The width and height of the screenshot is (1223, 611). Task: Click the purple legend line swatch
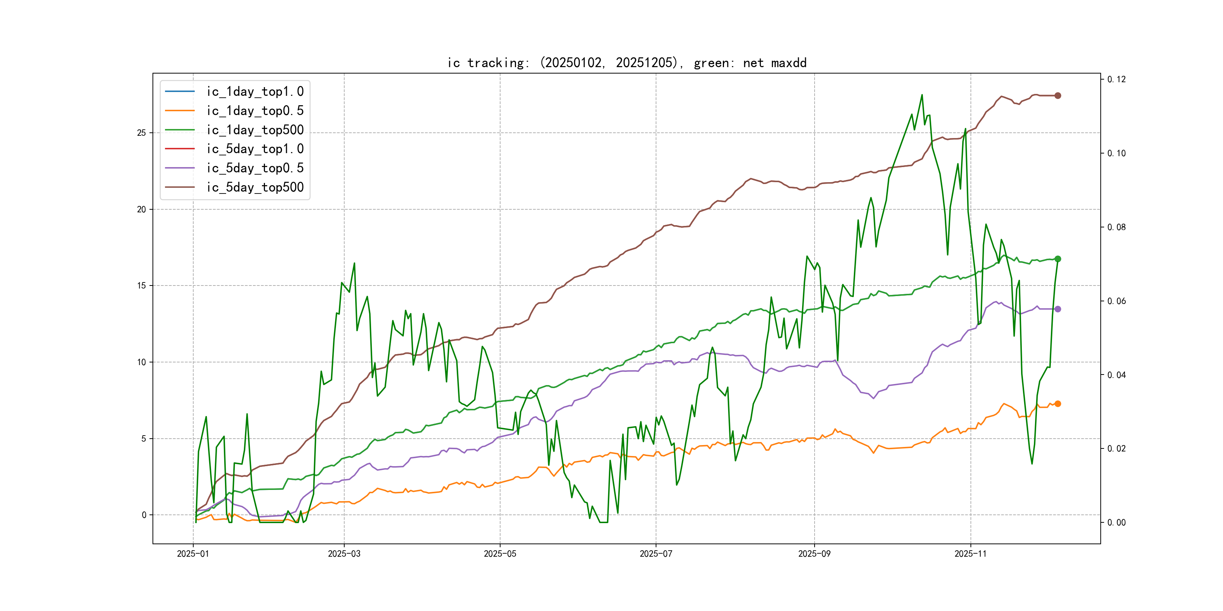pyautogui.click(x=179, y=168)
